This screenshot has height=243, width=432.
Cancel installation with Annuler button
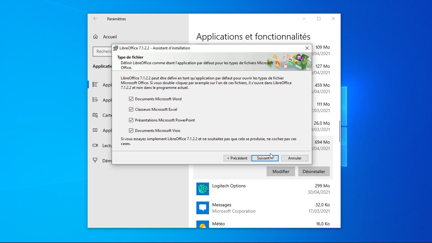[294, 158]
